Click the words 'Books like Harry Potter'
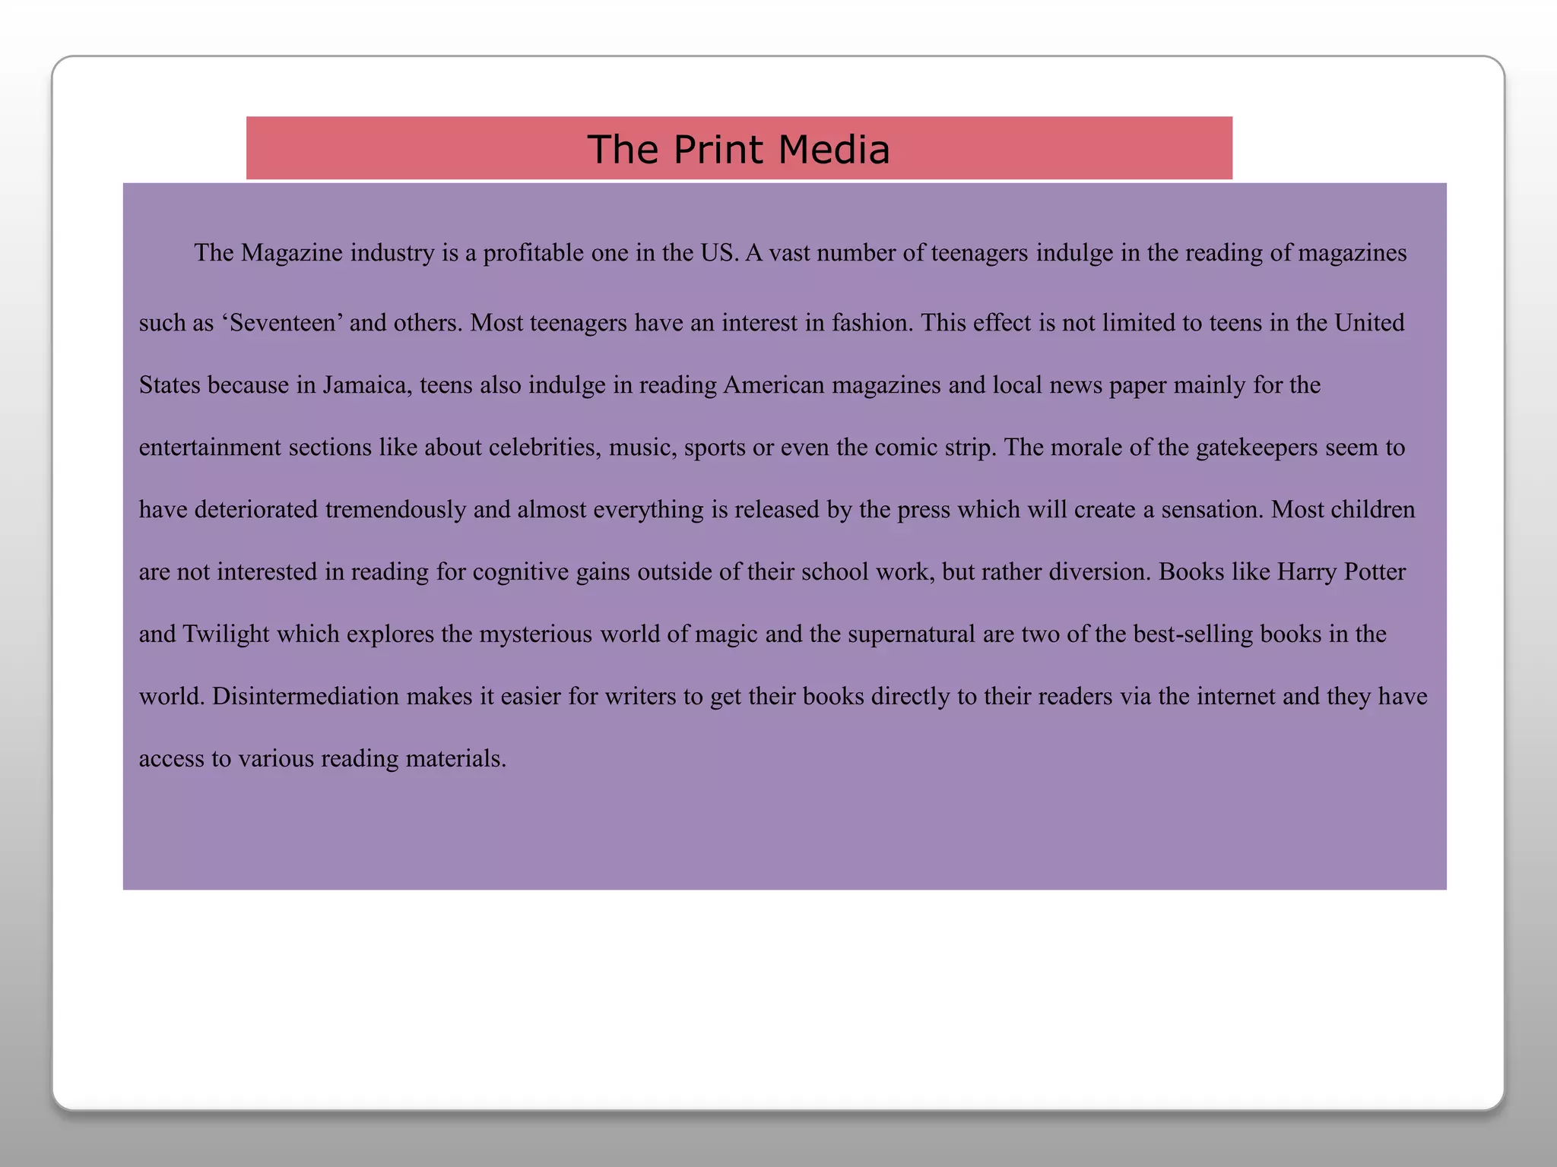Image resolution: width=1557 pixels, height=1167 pixels. coord(1282,572)
